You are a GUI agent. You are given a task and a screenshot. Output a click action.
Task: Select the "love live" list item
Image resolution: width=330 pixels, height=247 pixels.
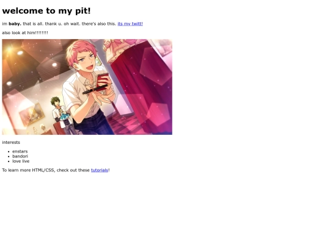tap(21, 161)
